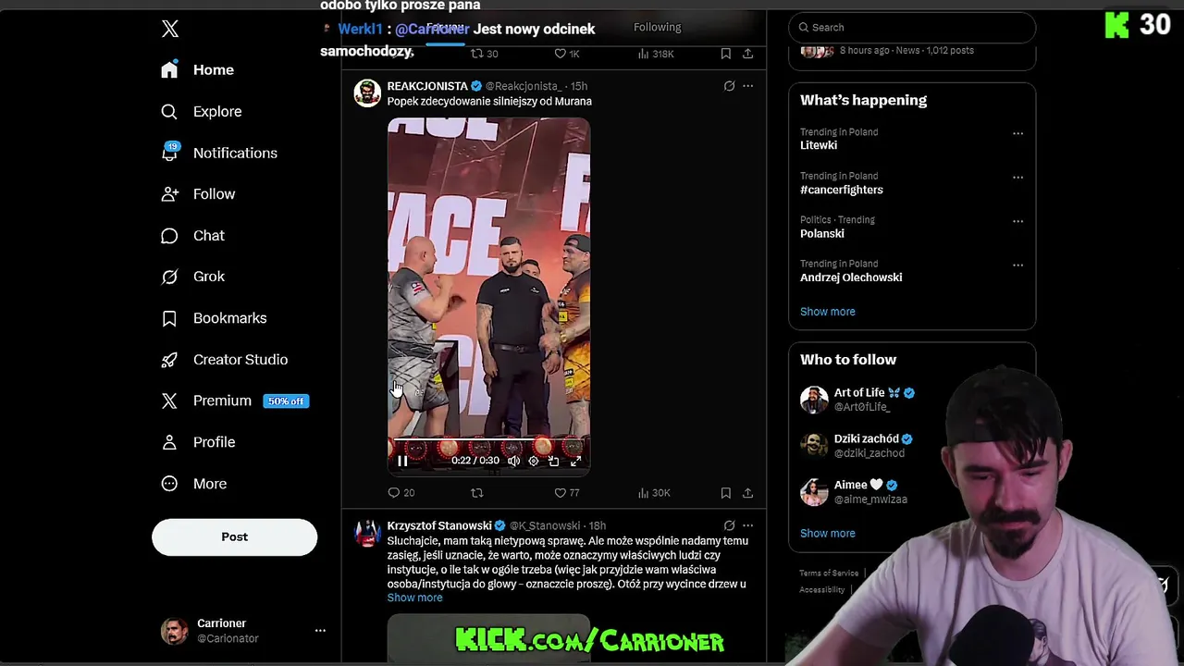View 318K views analytics on top post
Viewport: 1184px width, 666px height.
tap(655, 54)
